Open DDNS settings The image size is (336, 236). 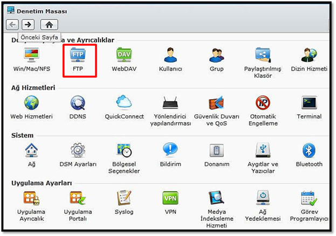[x=79, y=104]
